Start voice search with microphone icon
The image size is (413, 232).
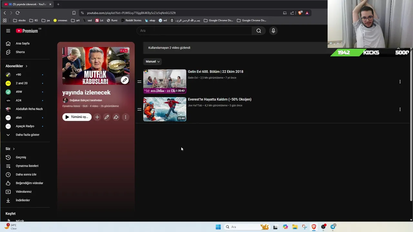tap(273, 31)
